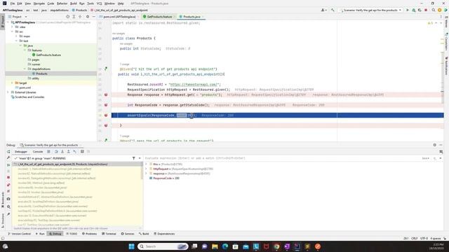
Task: Toggle breakpoint on closing brace line
Action: point(106,125)
